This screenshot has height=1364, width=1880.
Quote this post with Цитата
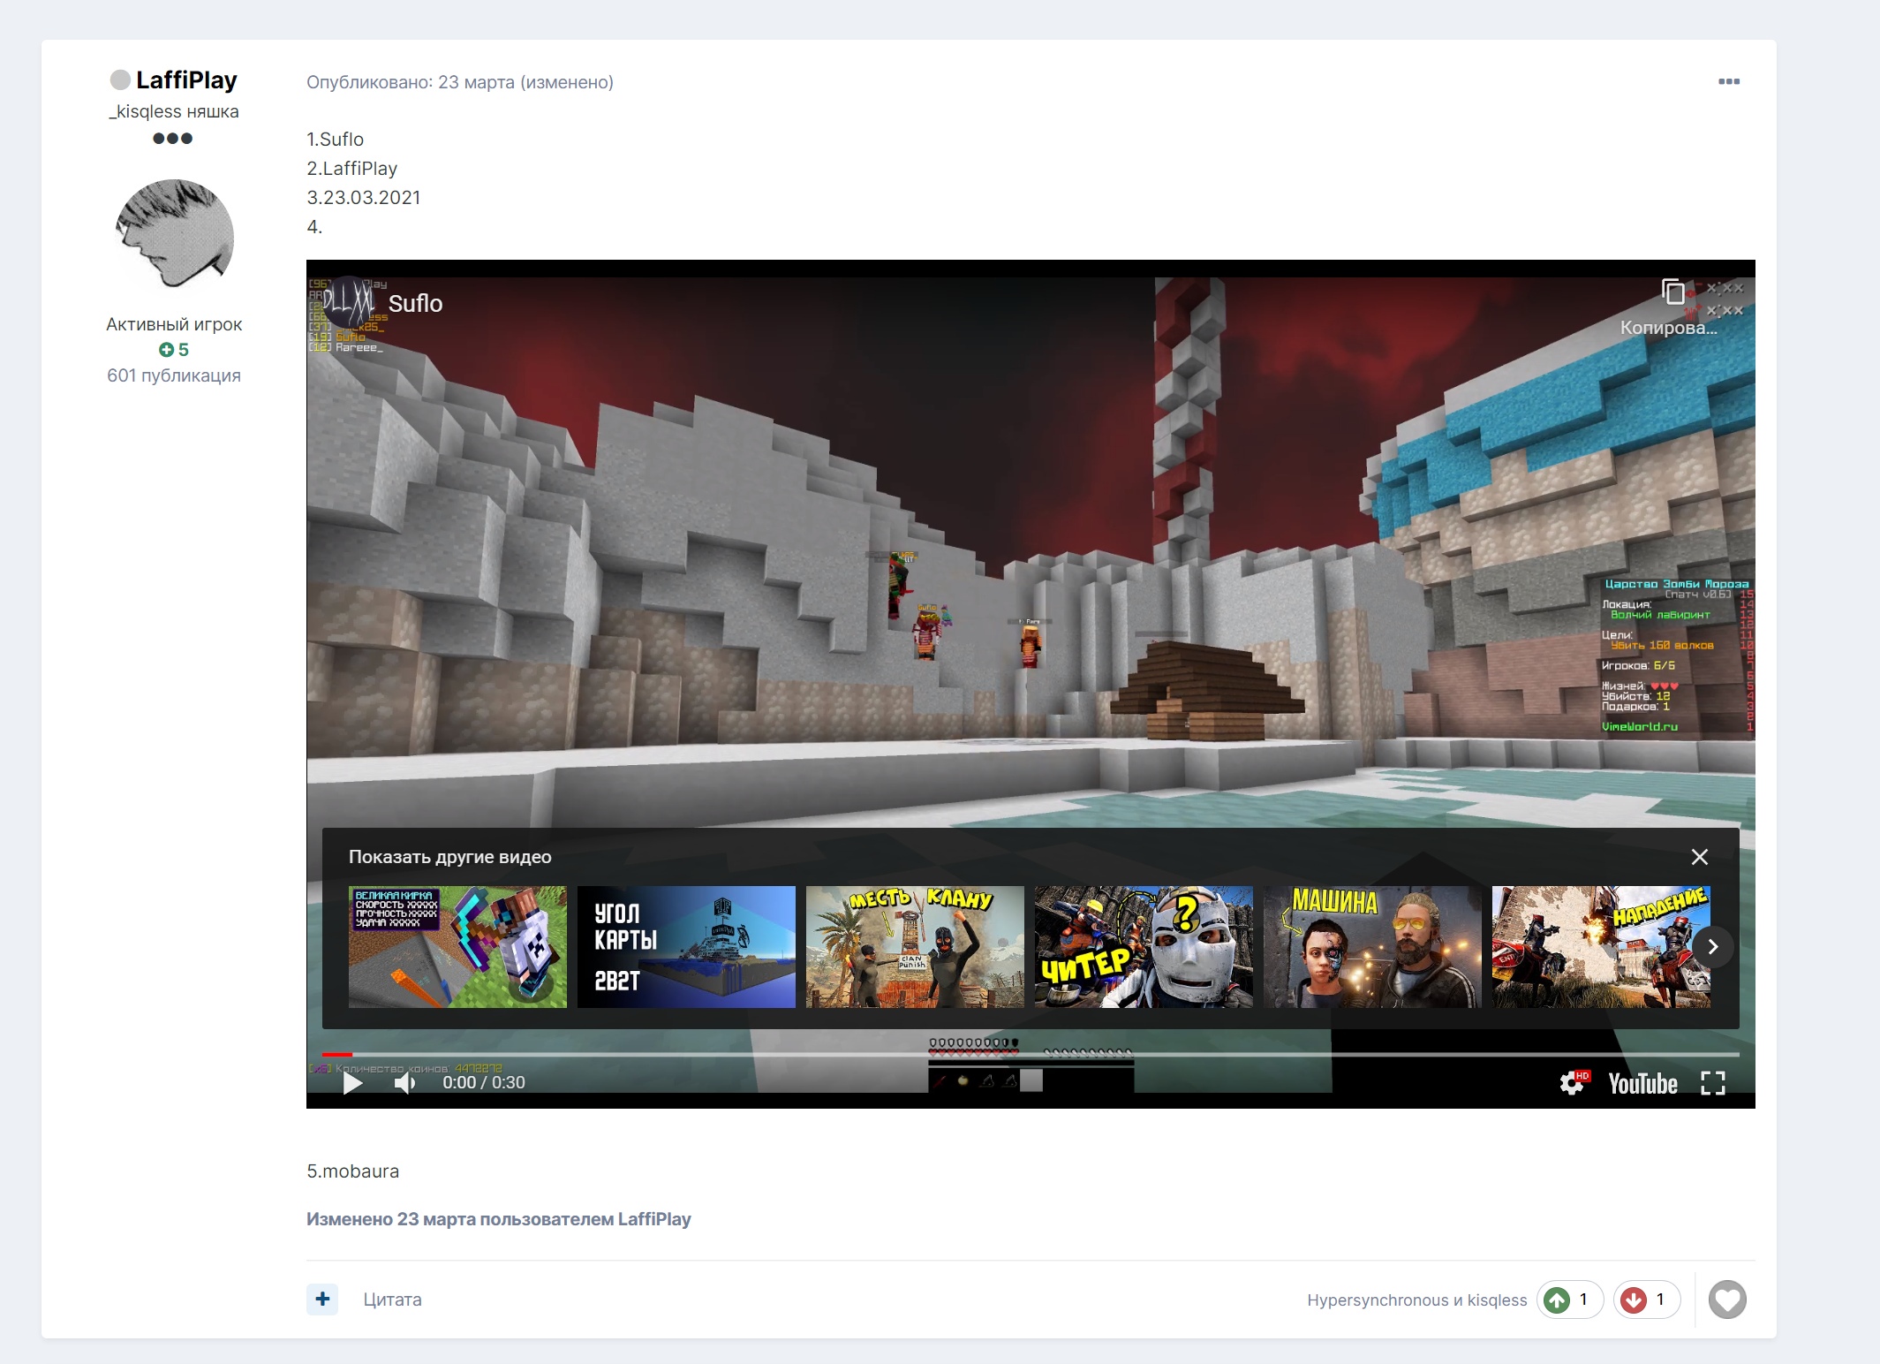(392, 1300)
